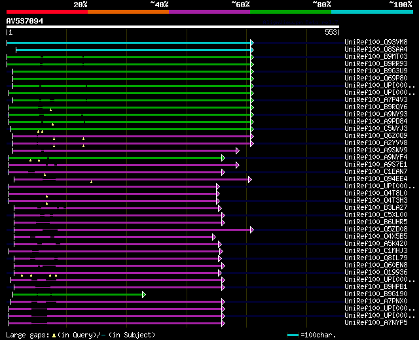419x340 pixels.
Task: Select the UniRef100_B6UHR5 label
Action: [x=376, y=222]
